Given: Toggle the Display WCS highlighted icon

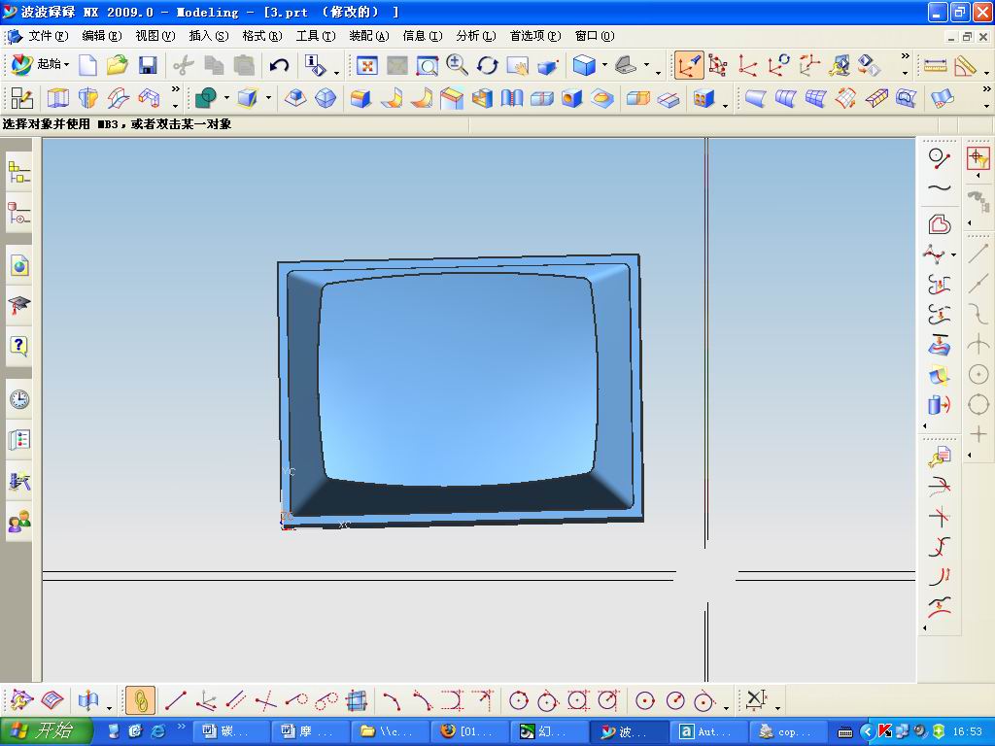Looking at the screenshot, I should (689, 65).
